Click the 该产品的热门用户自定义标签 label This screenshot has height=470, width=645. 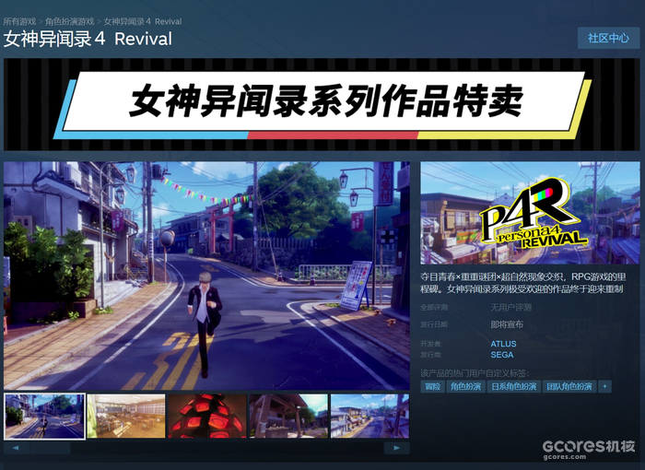pyautogui.click(x=475, y=373)
